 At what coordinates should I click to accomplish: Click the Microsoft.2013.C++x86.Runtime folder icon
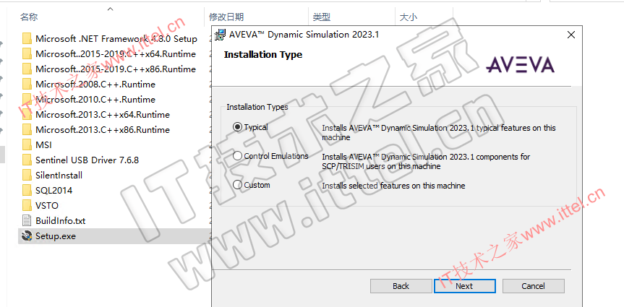coord(27,129)
